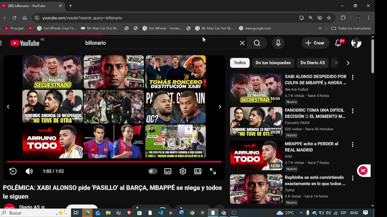Open player settings gear
The width and height of the screenshot is (387, 217).
(x=183, y=171)
